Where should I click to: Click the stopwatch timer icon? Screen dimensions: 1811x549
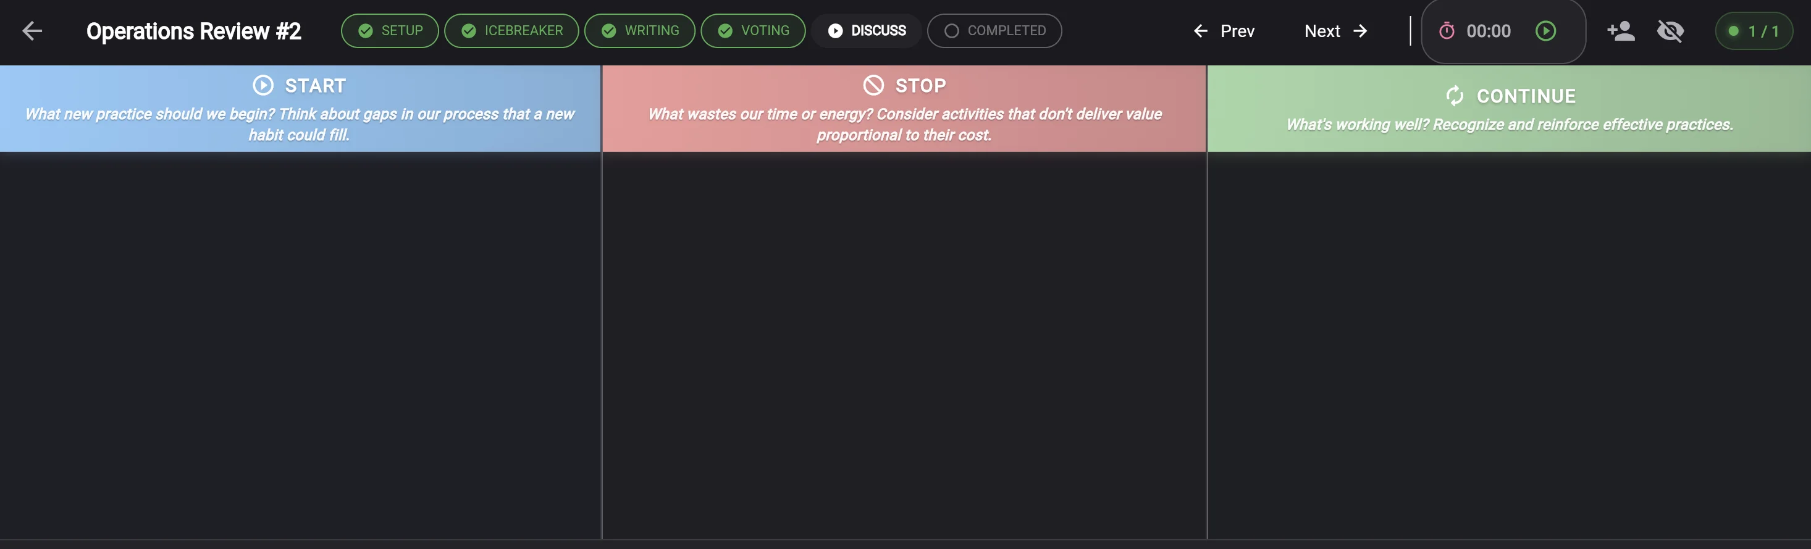tap(1447, 31)
